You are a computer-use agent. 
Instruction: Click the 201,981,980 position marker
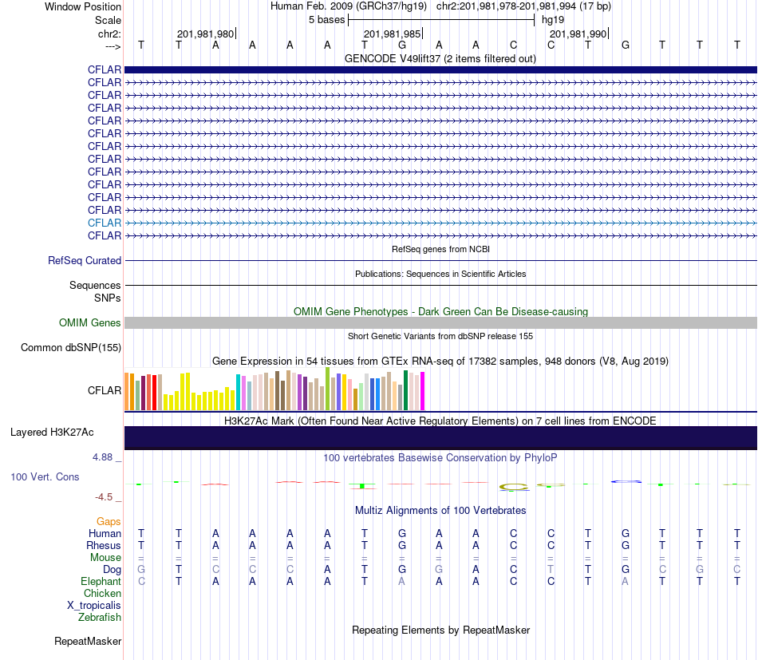click(205, 34)
